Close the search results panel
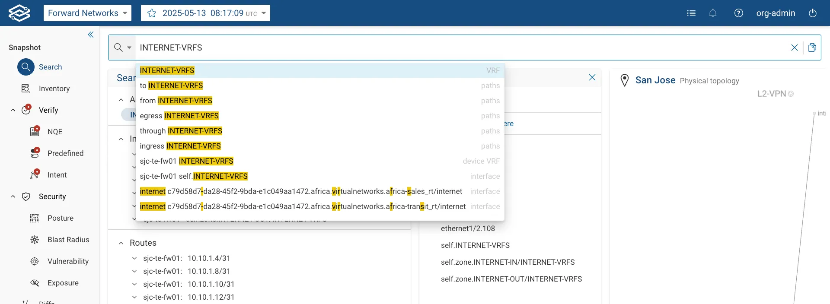Image resolution: width=830 pixels, height=304 pixels. [592, 77]
